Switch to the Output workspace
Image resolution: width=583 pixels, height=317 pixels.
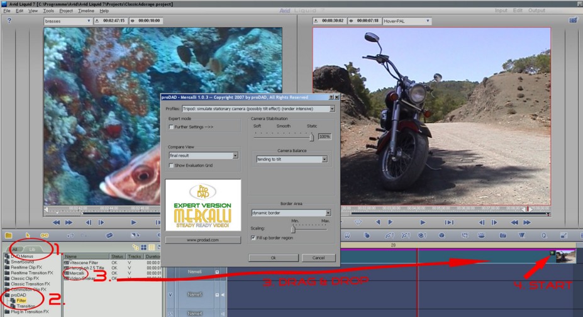[536, 11]
